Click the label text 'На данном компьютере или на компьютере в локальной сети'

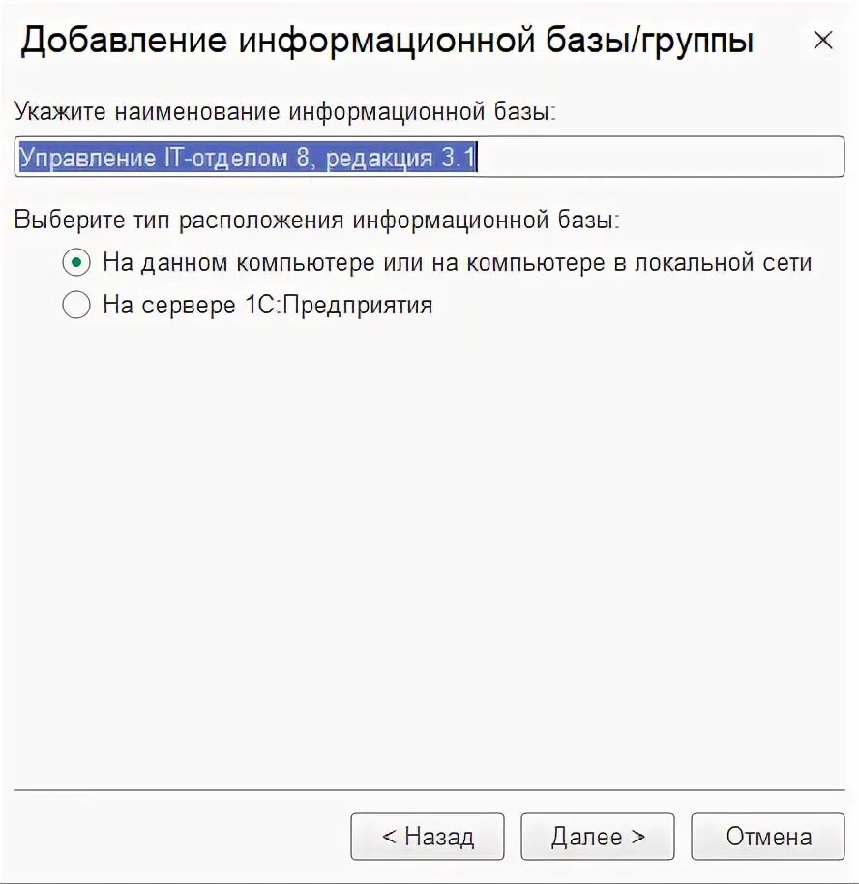pyautogui.click(x=458, y=263)
